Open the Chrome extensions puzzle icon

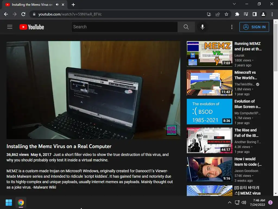[x=237, y=14]
